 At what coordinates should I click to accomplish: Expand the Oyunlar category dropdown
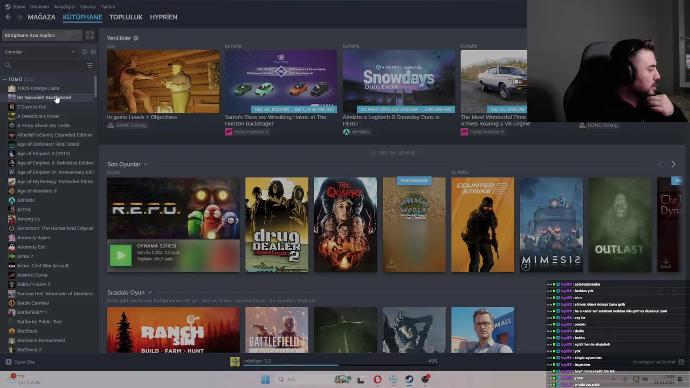40,52
